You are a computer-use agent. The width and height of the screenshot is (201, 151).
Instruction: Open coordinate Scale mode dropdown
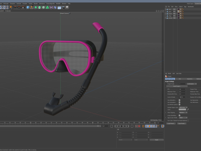tap(141, 140)
